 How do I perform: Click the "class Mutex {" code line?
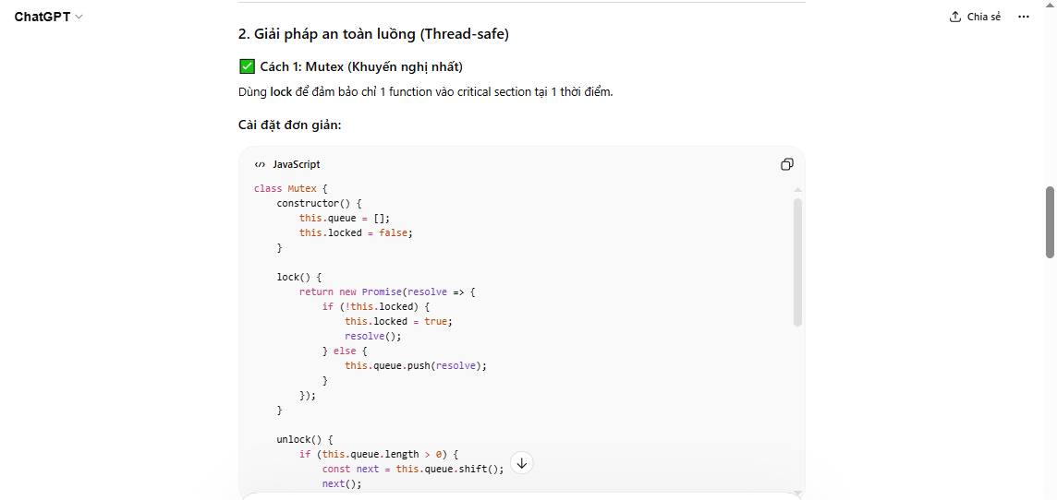click(290, 188)
